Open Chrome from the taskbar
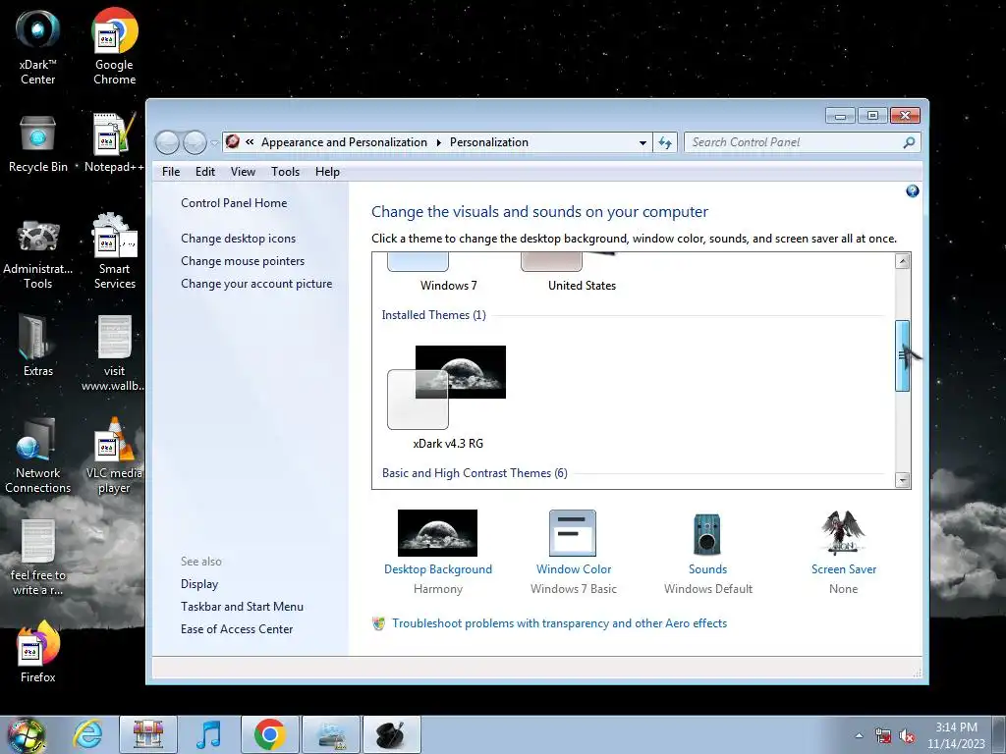Screen dimensions: 1006x754 pyautogui.click(x=269, y=734)
